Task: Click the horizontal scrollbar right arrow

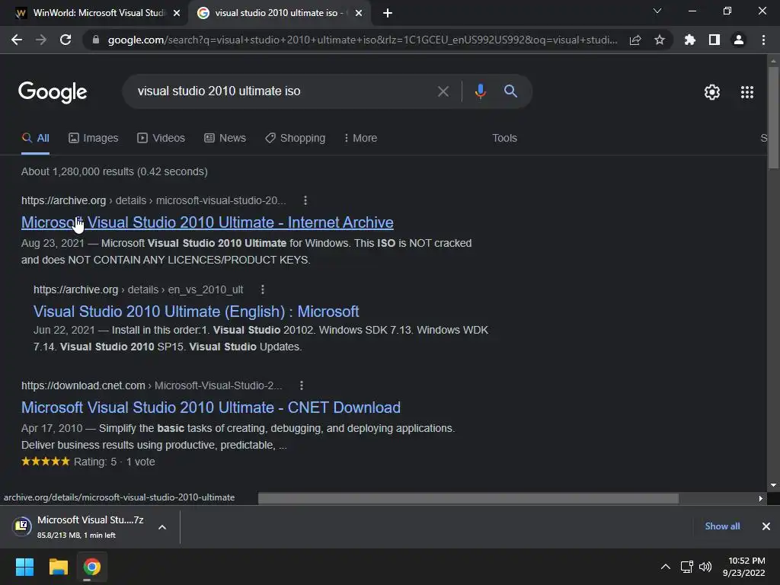Action: [761, 498]
